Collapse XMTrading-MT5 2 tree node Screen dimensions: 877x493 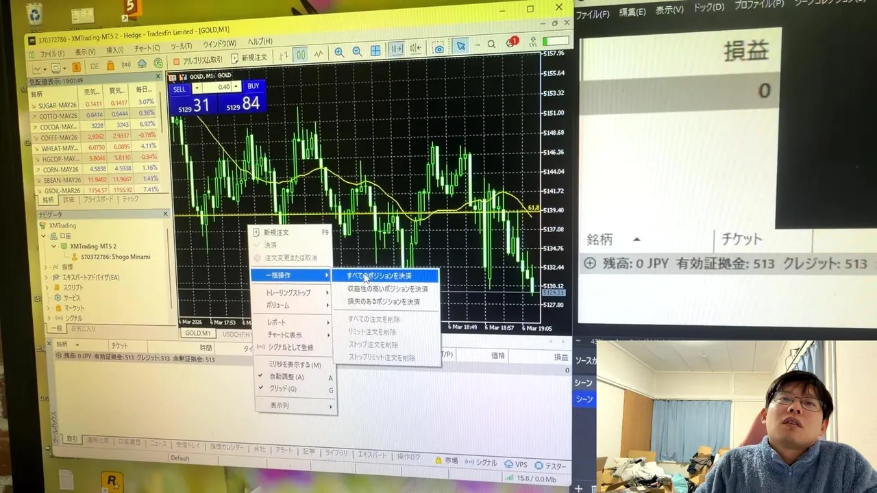point(54,246)
